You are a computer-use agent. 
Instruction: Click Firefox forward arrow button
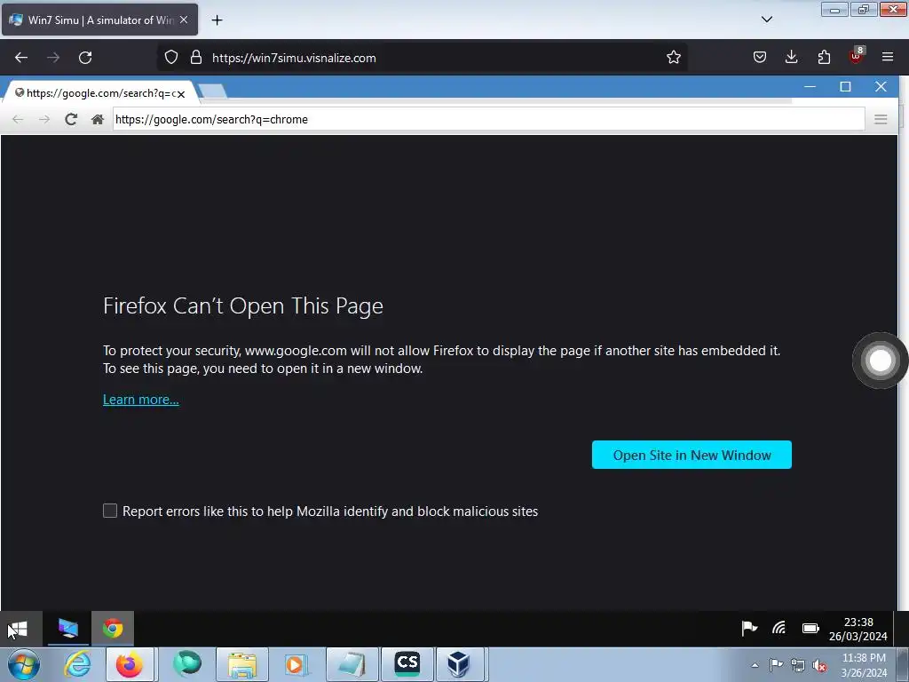52,58
